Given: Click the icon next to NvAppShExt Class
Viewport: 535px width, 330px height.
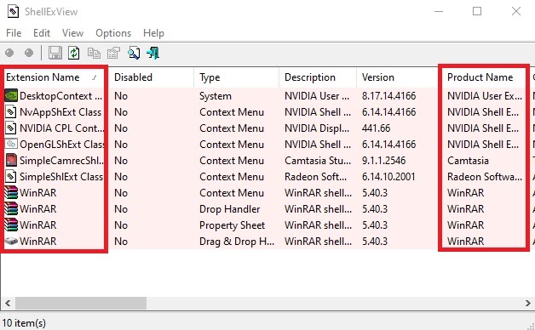Looking at the screenshot, I should pyautogui.click(x=11, y=111).
